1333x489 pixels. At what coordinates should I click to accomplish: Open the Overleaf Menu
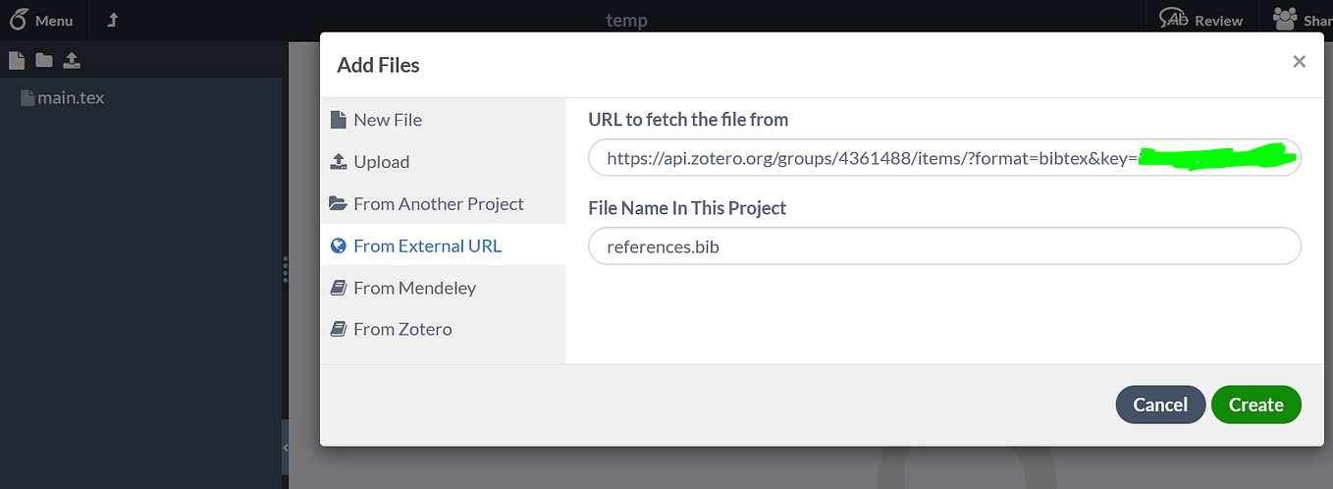[41, 20]
